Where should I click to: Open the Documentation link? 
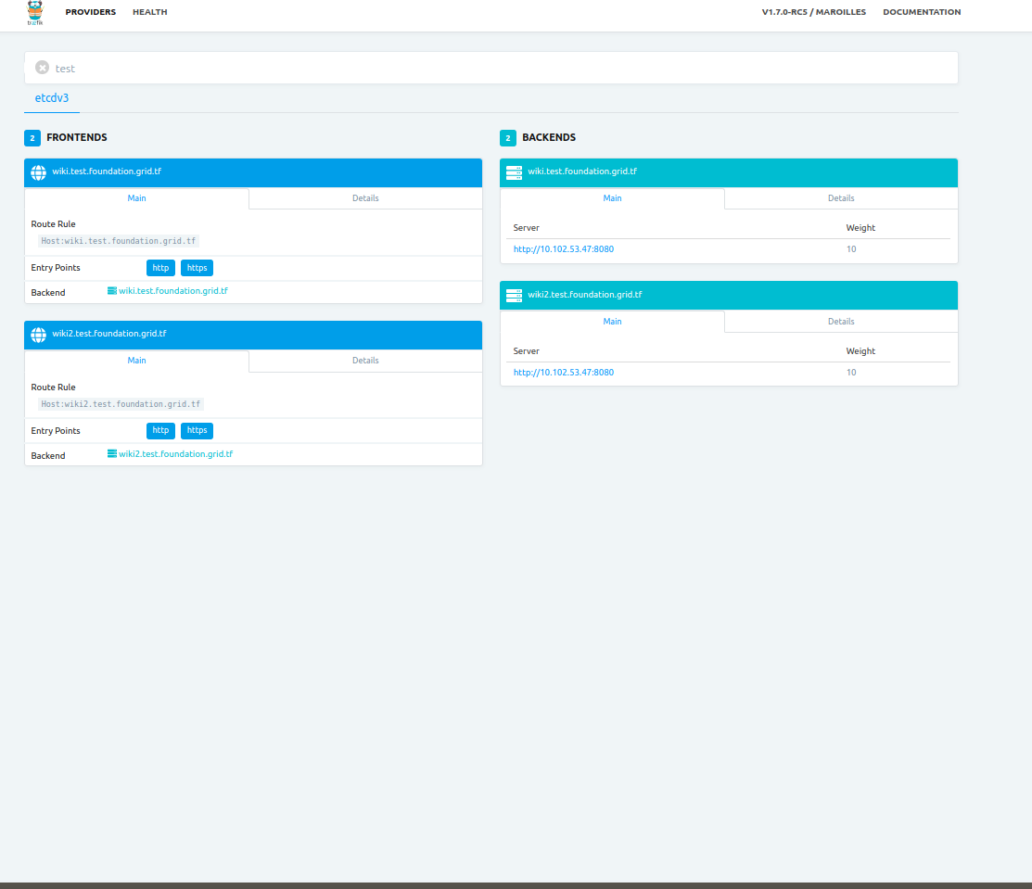(x=922, y=12)
